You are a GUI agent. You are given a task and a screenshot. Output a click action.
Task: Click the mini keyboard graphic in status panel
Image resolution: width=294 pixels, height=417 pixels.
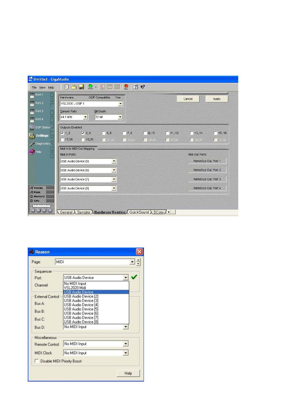(41, 206)
